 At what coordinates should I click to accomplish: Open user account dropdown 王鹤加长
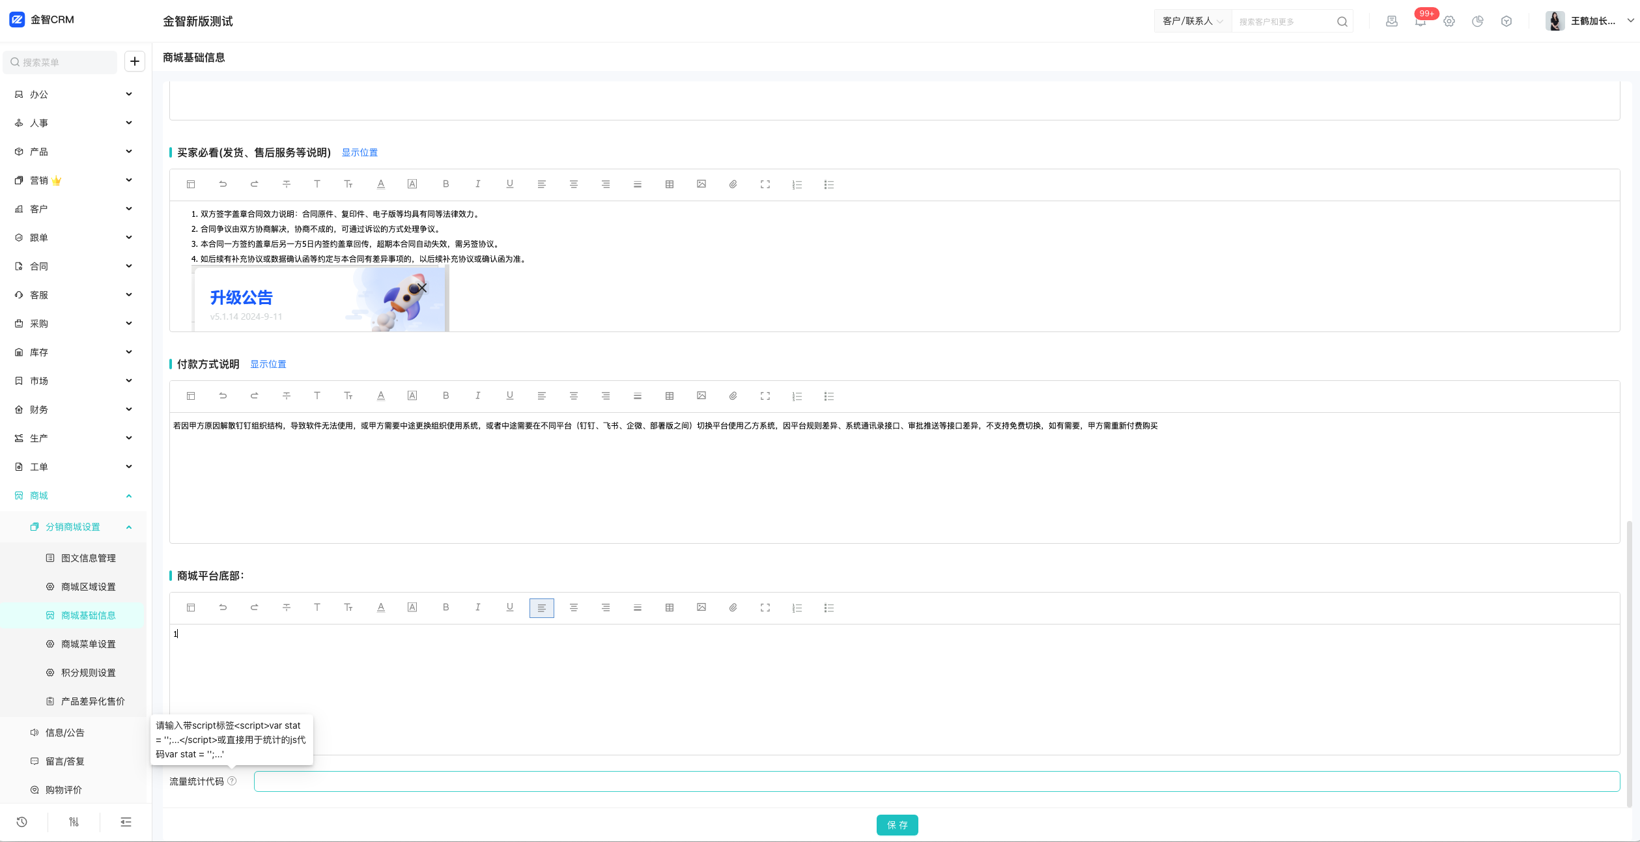coord(1590,21)
